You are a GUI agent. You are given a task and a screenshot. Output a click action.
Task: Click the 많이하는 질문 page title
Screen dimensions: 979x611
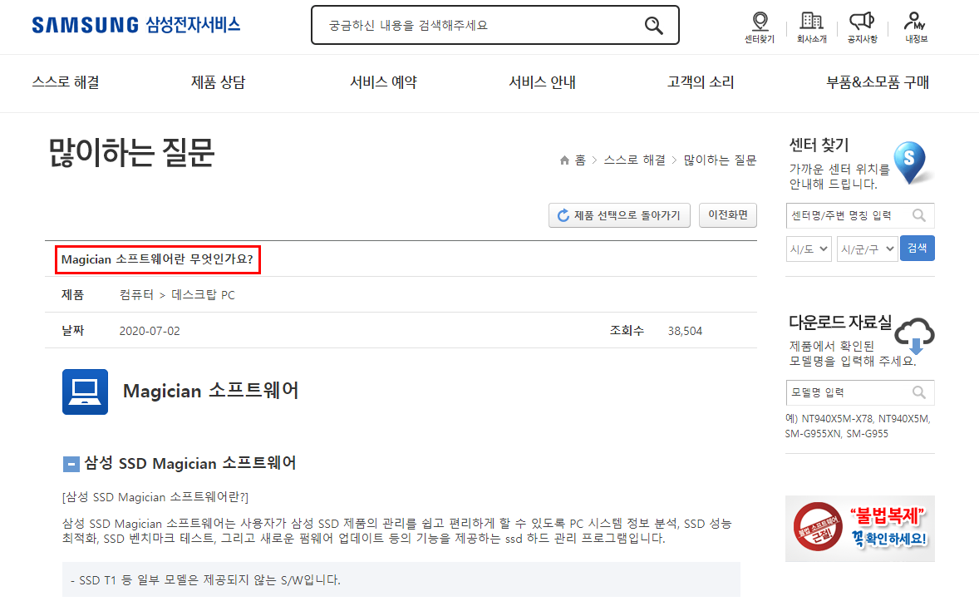click(x=131, y=153)
